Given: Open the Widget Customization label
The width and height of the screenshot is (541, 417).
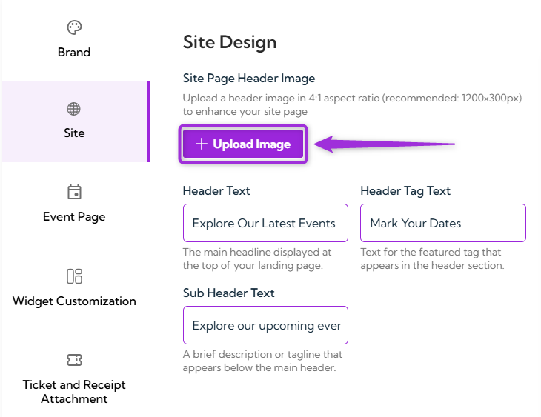Looking at the screenshot, I should click(x=74, y=301).
